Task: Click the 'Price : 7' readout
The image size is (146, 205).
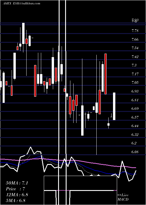Action: click(x=15, y=189)
